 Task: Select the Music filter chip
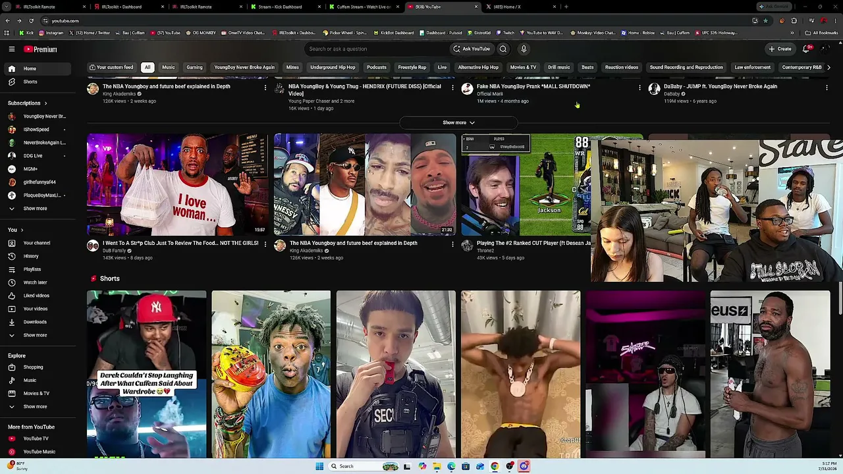tap(169, 67)
